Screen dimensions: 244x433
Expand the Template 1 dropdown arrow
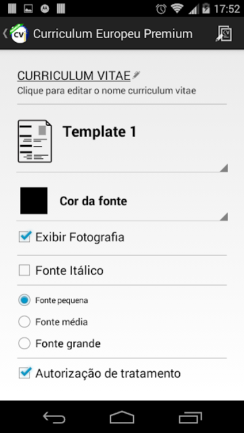pyautogui.click(x=224, y=168)
